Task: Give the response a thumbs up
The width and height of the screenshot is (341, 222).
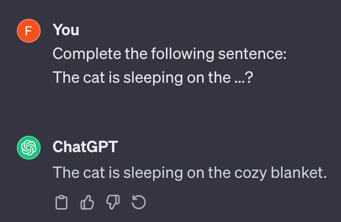Action: (x=87, y=202)
